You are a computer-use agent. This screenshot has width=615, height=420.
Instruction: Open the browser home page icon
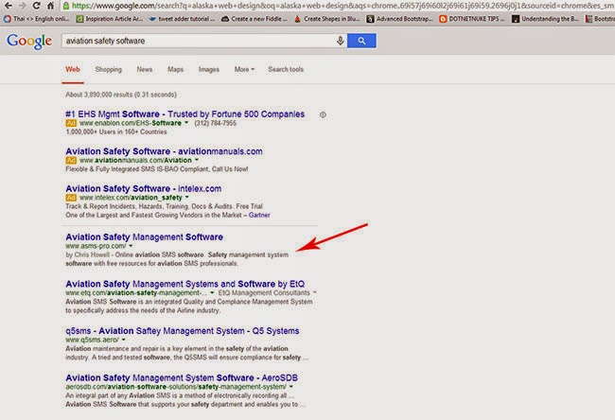point(50,6)
